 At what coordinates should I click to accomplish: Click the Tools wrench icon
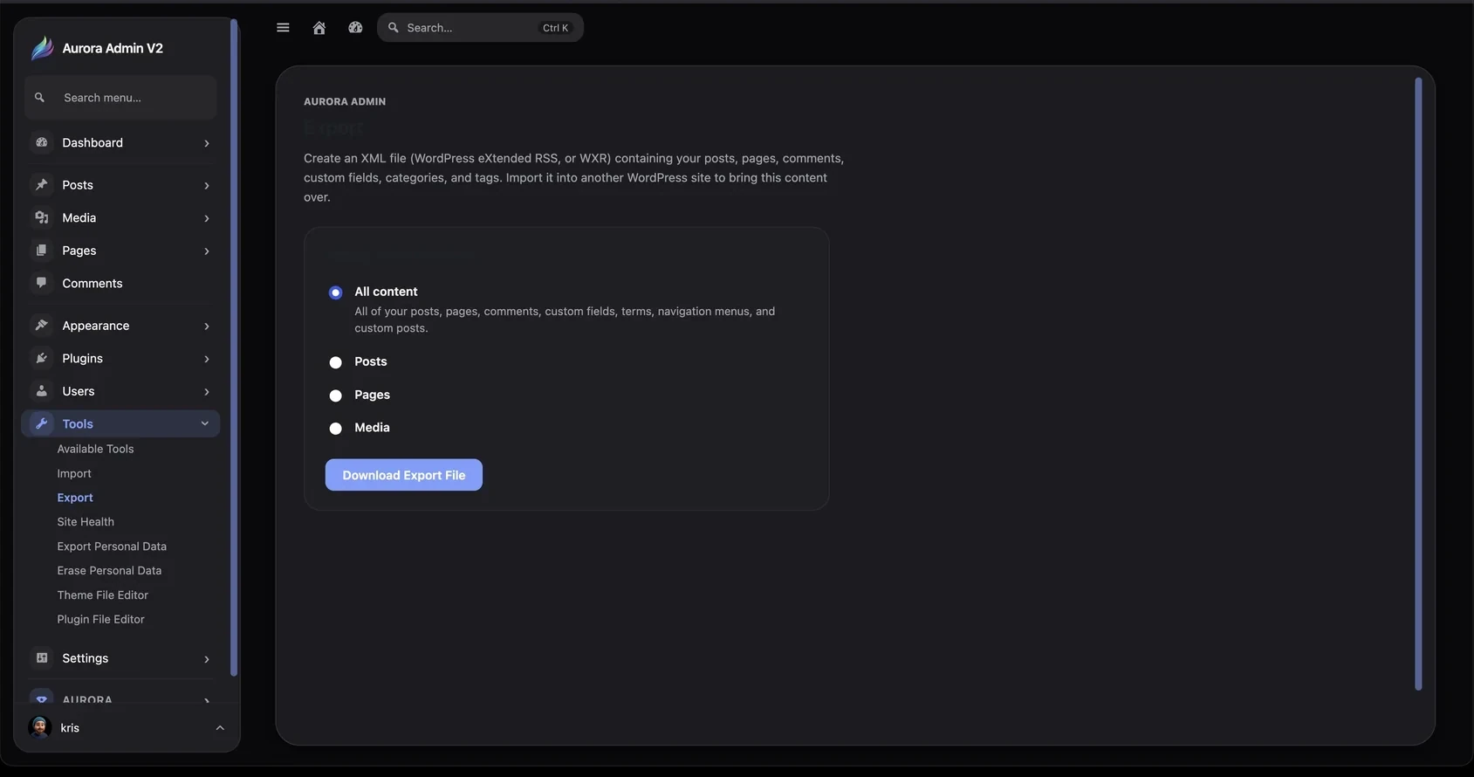coord(42,423)
